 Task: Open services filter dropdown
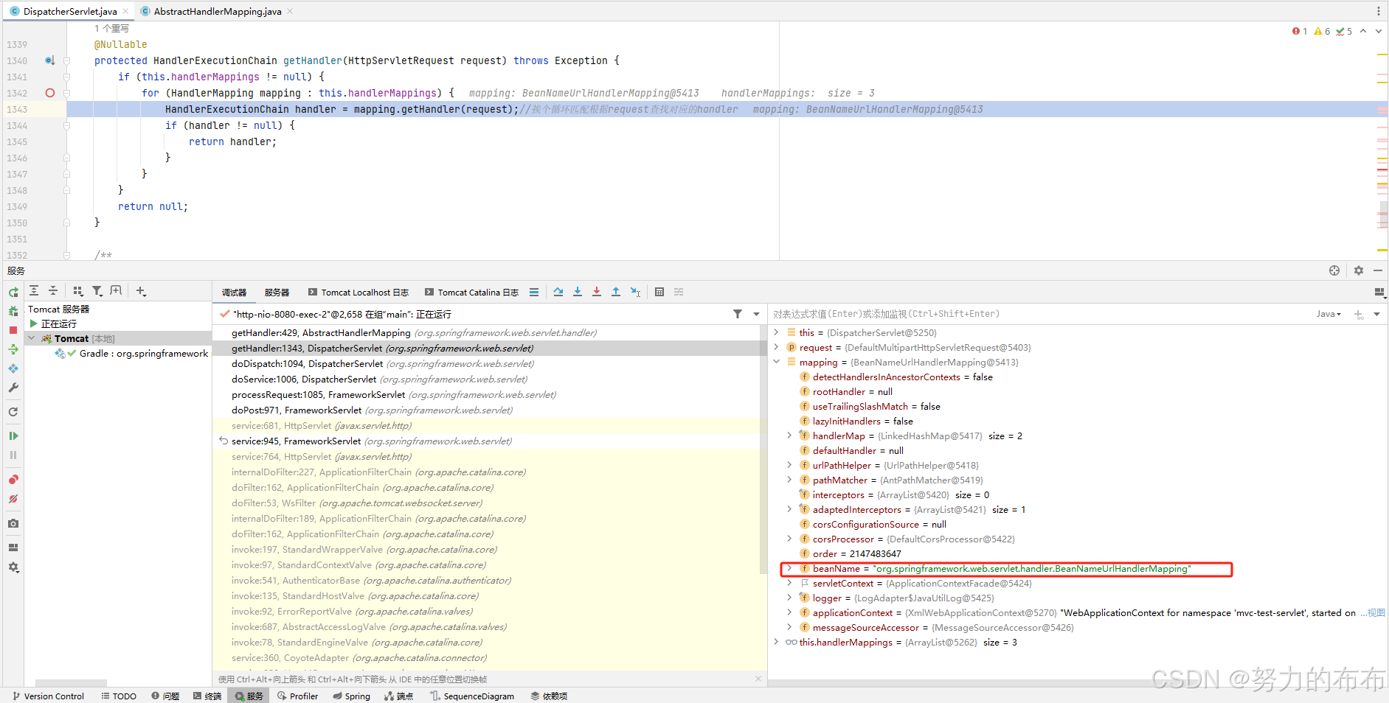click(x=97, y=291)
